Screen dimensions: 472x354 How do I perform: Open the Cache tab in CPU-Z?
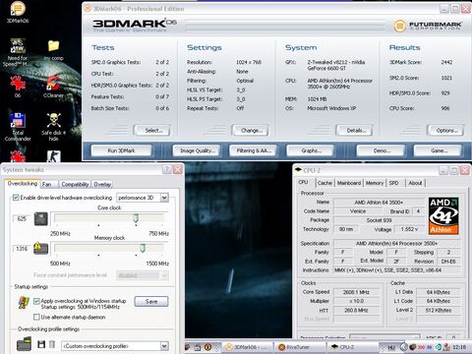click(x=324, y=183)
